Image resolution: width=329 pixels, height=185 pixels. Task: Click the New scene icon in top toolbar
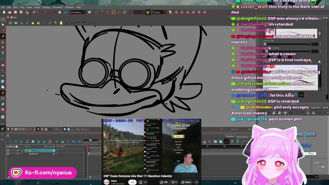4,12
